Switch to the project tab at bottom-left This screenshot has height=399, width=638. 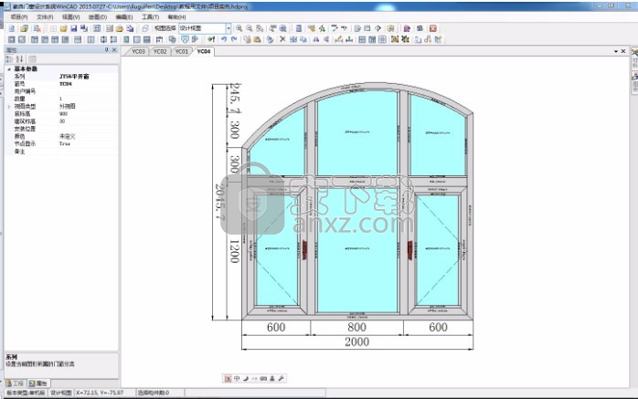[x=15, y=383]
